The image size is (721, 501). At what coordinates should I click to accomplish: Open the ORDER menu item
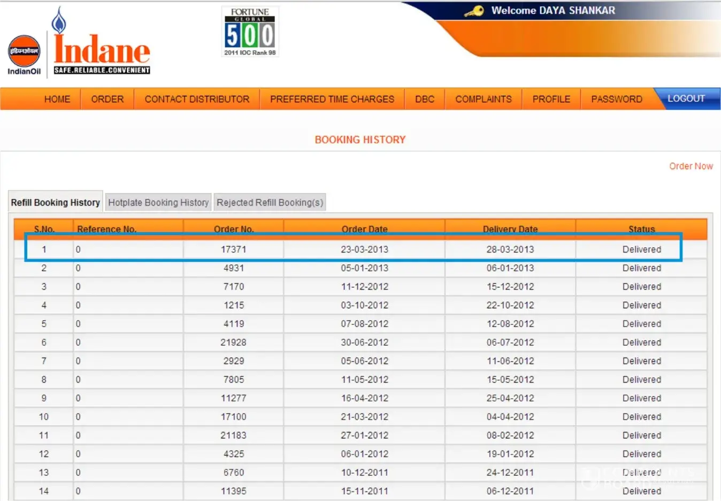point(107,99)
